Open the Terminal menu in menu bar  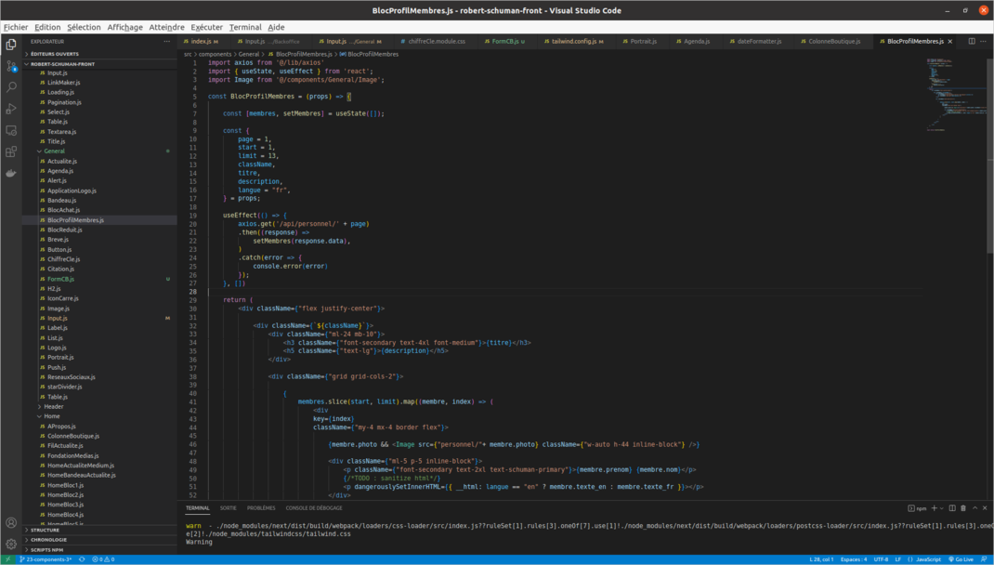245,27
